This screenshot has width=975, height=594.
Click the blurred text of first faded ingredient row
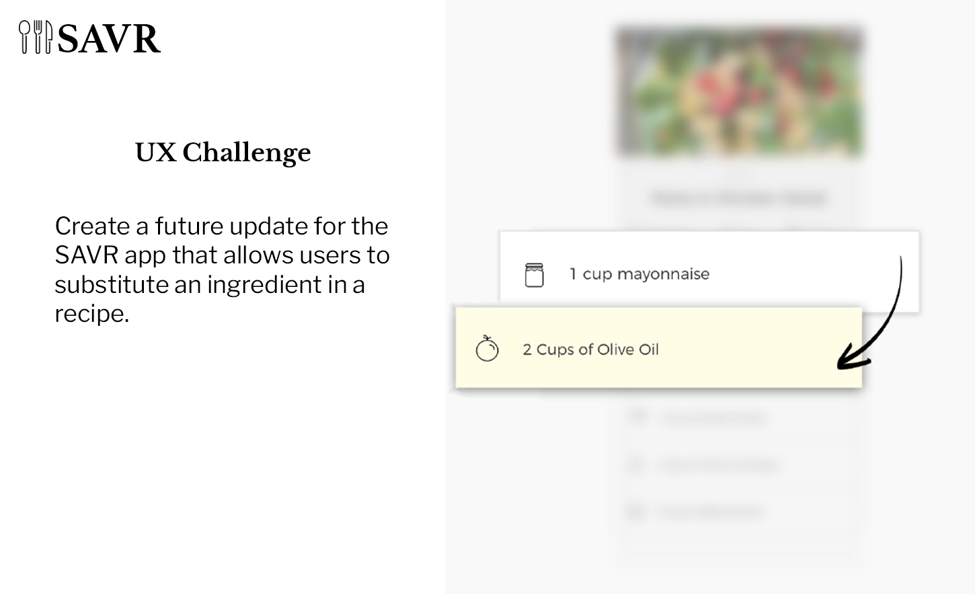tap(713, 418)
